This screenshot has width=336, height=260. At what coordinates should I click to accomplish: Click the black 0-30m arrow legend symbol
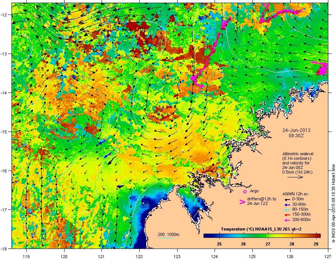(287, 199)
